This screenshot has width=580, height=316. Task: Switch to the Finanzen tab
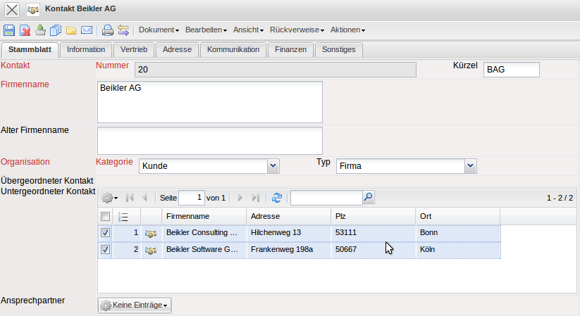(290, 50)
